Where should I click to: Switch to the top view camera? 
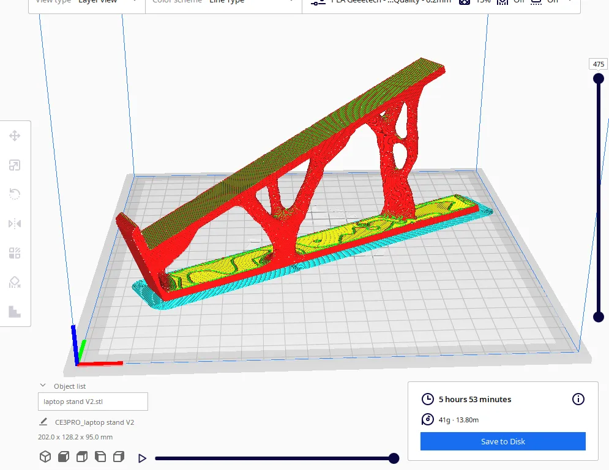[82, 457]
